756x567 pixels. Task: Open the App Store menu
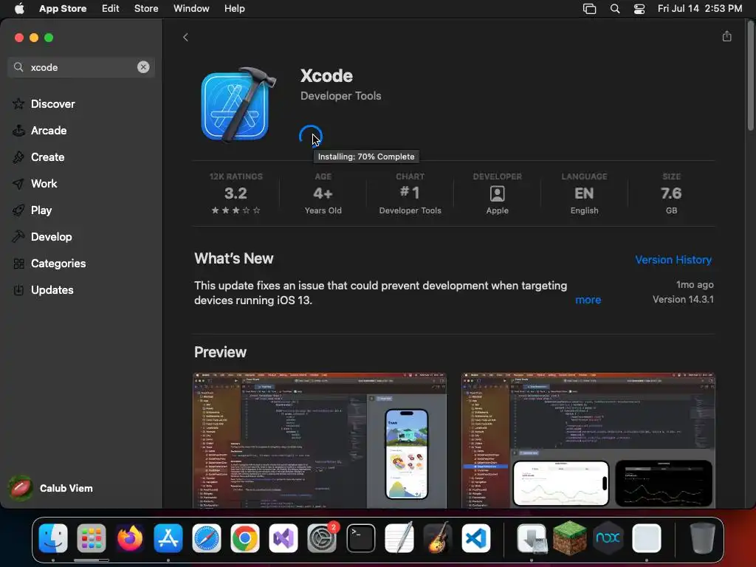[63, 9]
